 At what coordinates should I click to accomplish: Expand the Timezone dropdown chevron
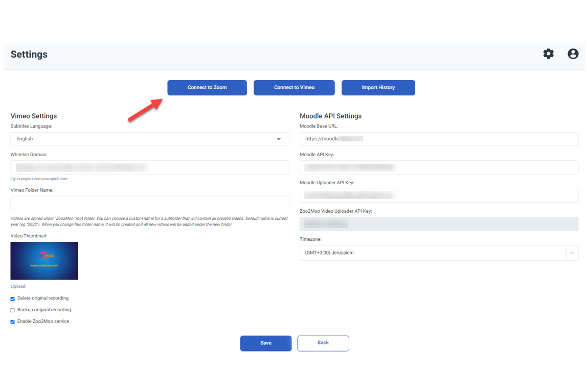(x=572, y=253)
